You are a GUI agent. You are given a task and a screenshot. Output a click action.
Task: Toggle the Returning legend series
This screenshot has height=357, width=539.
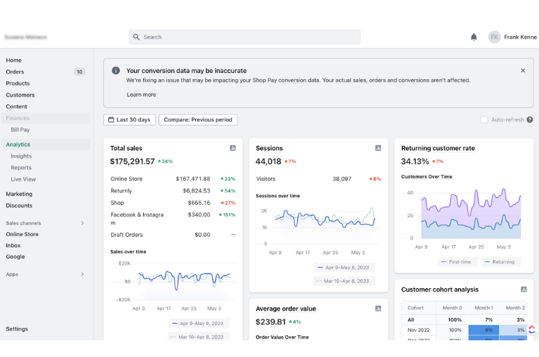501,262
